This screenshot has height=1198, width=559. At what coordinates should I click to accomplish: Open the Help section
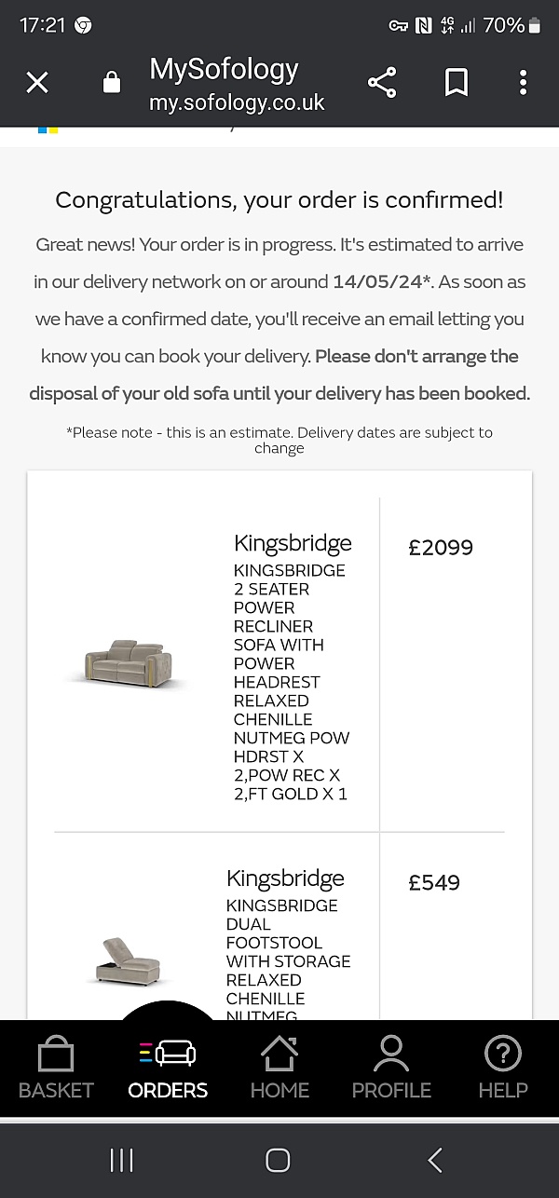point(503,1069)
